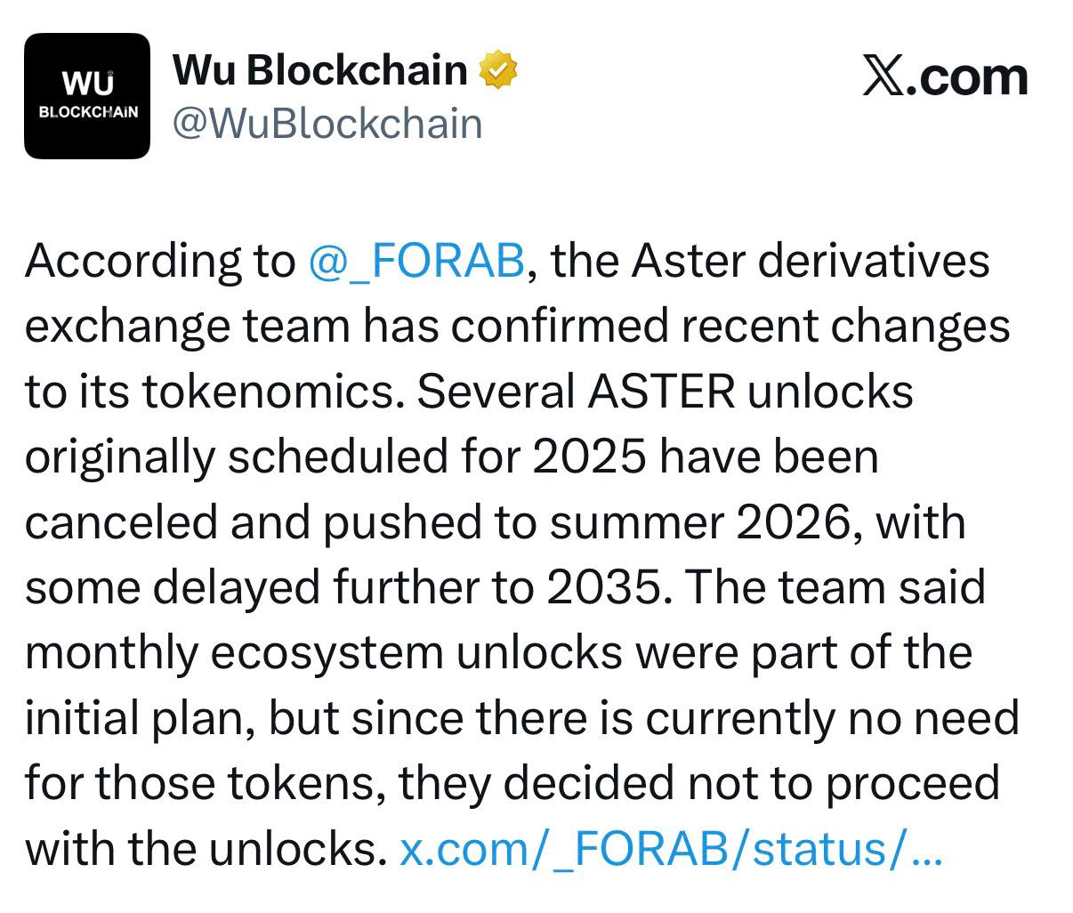
Task: Click the year "2025" in the tweet
Action: coord(589,456)
